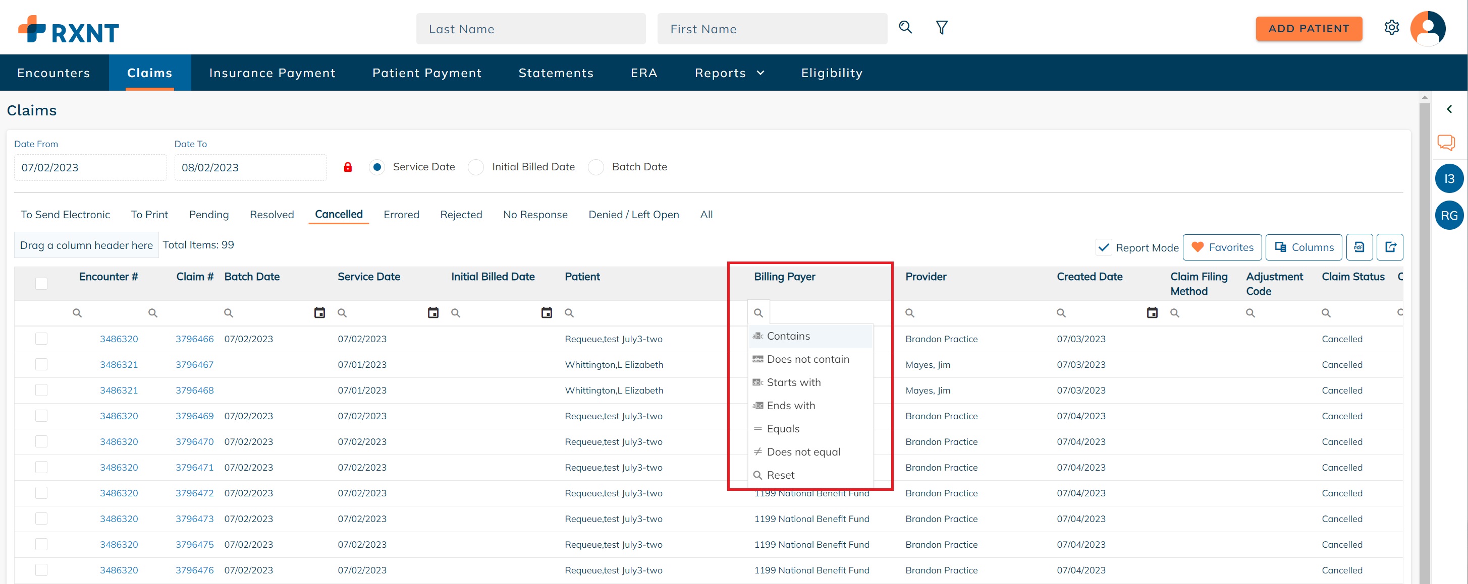
Task: Open the settings gear icon
Action: click(x=1391, y=27)
